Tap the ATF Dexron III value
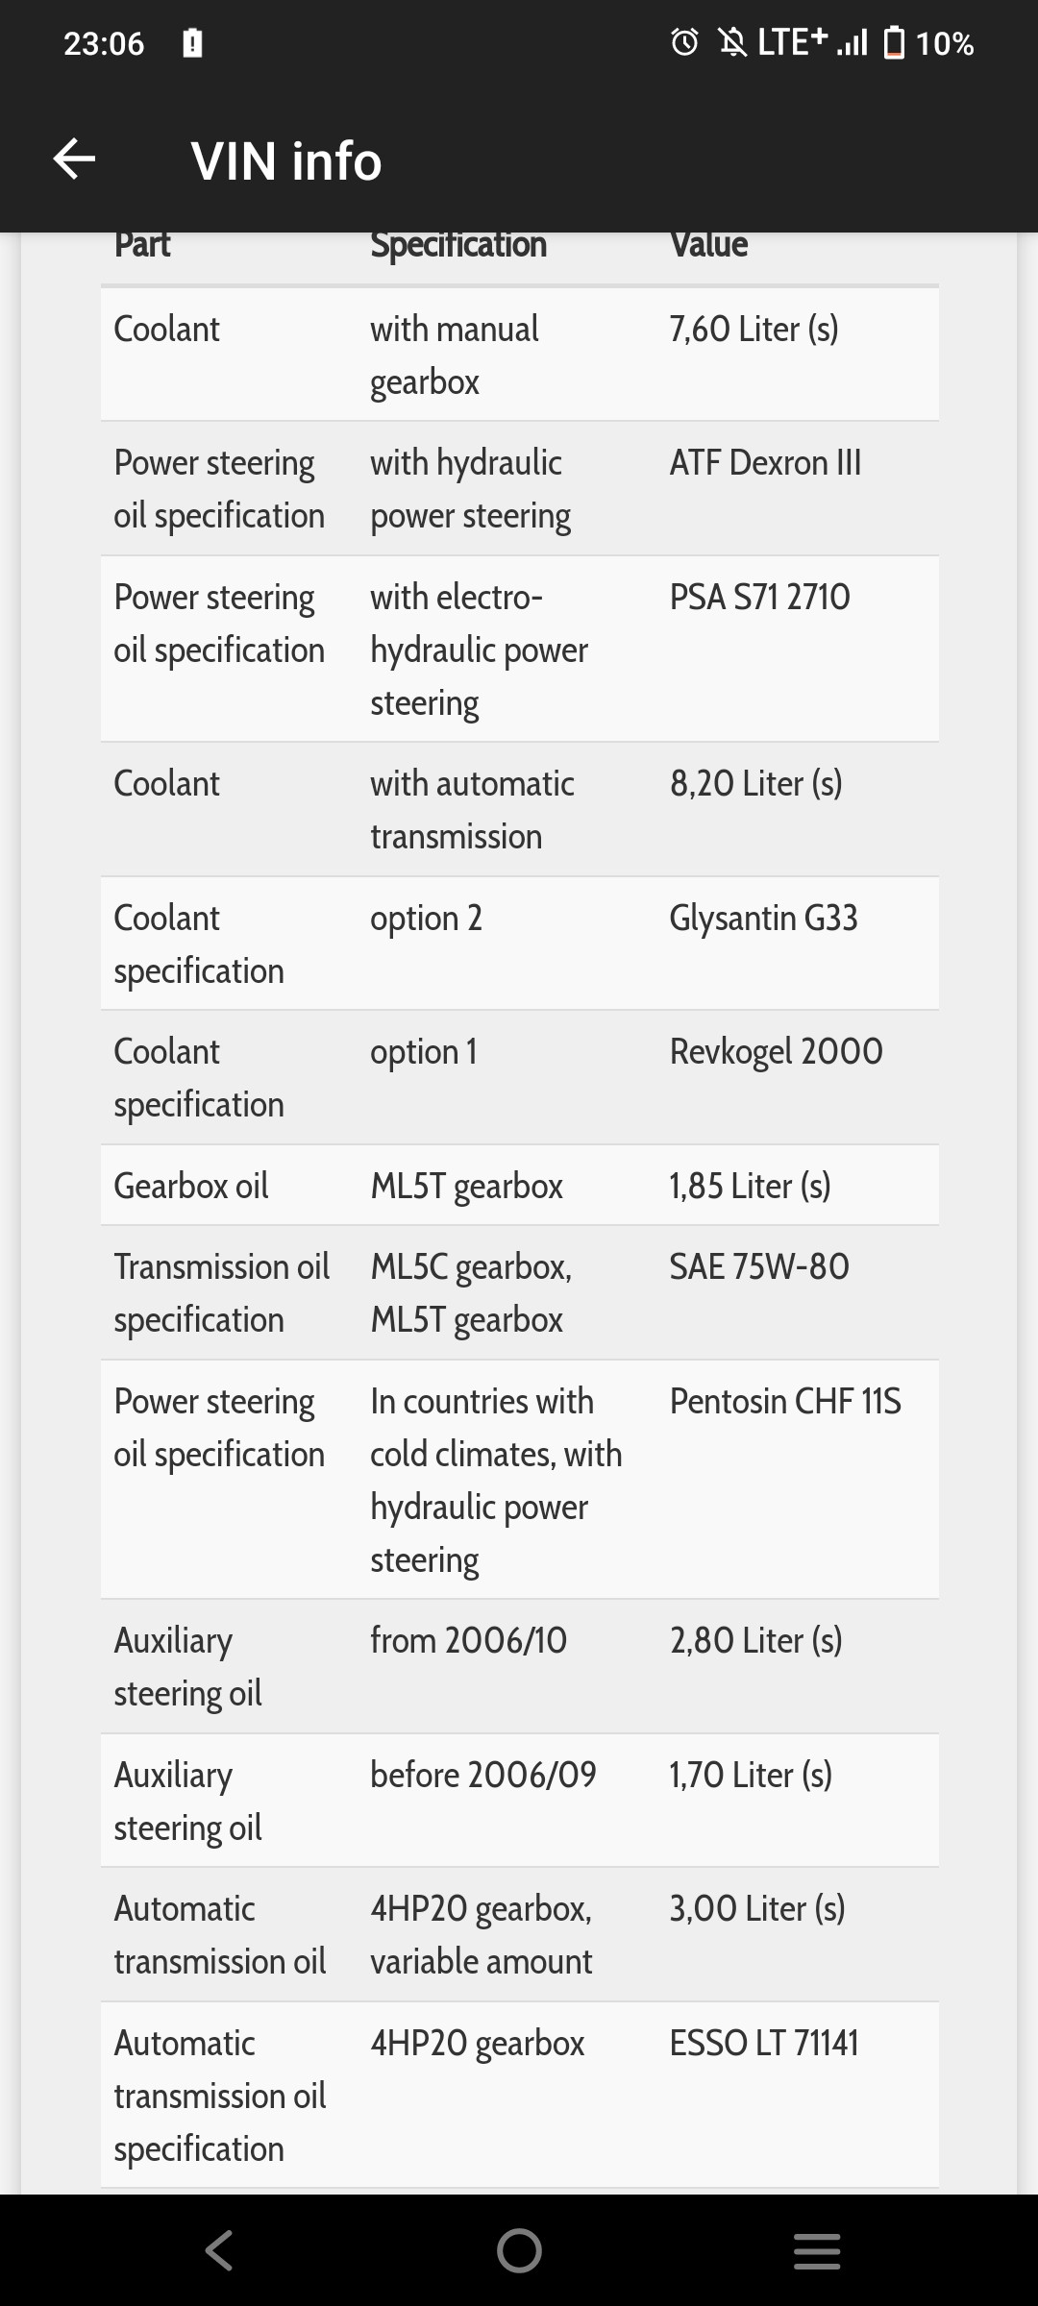The width and height of the screenshot is (1038, 2306). (765, 463)
